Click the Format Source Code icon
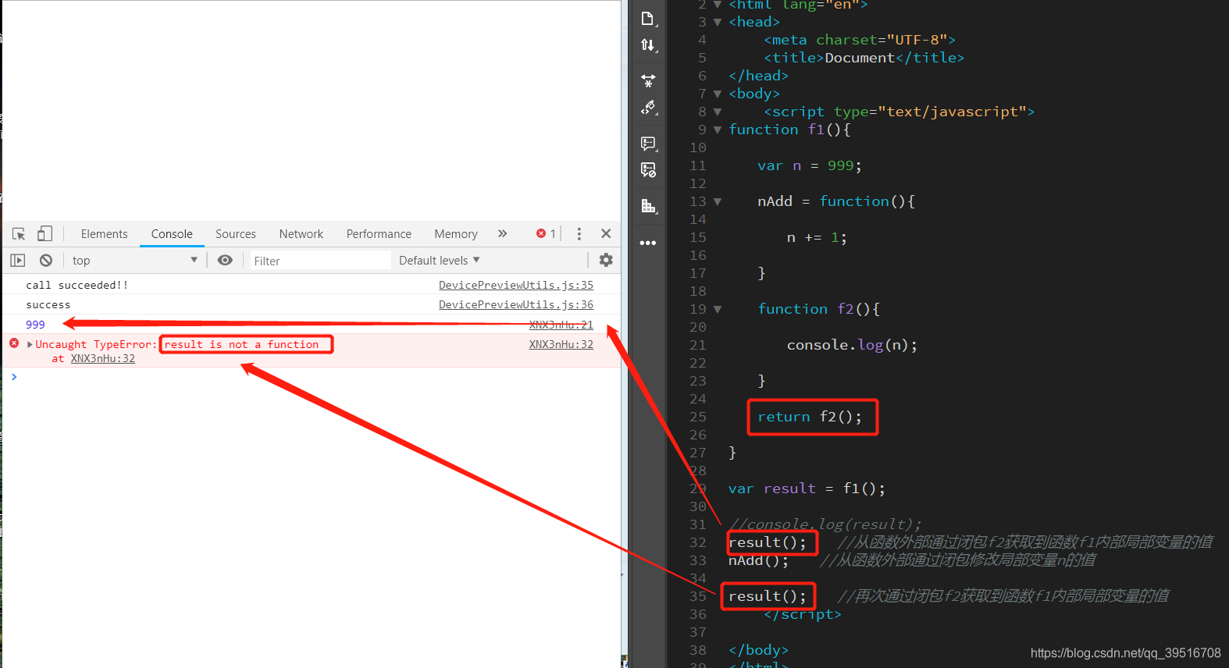This screenshot has width=1229, height=668. tap(647, 108)
